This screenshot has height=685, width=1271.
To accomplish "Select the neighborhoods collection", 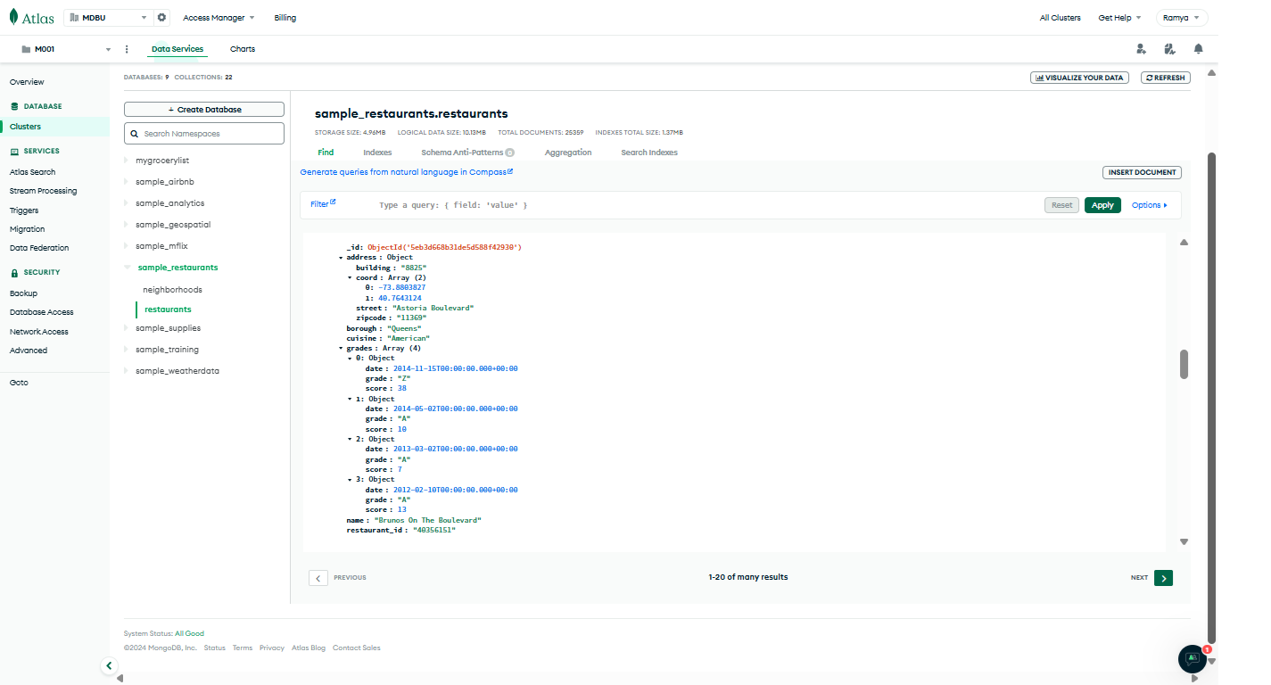I will (172, 290).
